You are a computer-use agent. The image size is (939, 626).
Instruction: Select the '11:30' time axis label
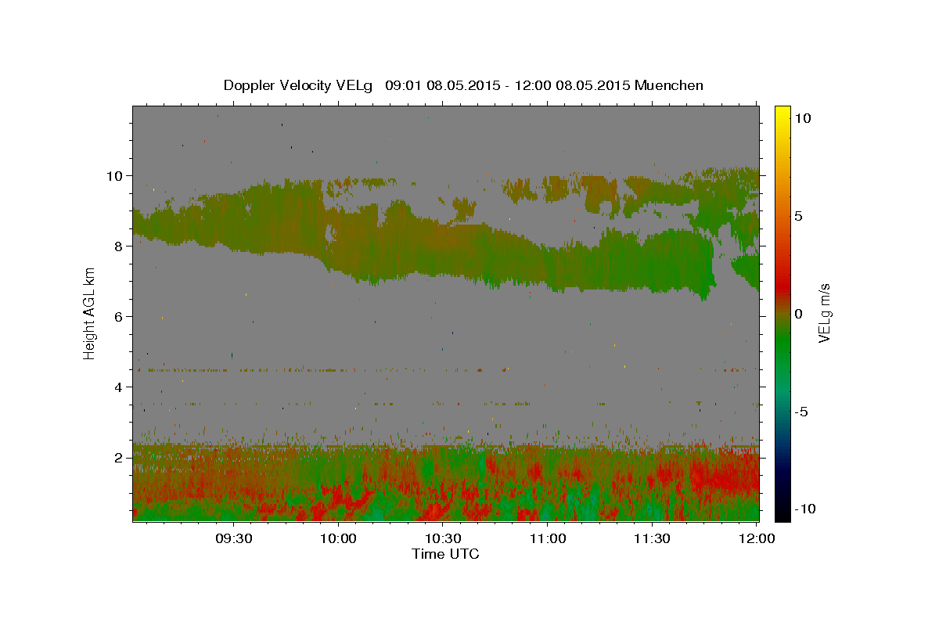pyautogui.click(x=652, y=539)
